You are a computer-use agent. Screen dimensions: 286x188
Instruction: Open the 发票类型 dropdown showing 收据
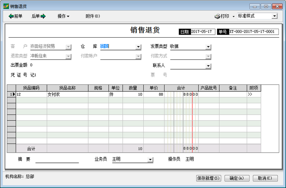click(x=208, y=47)
